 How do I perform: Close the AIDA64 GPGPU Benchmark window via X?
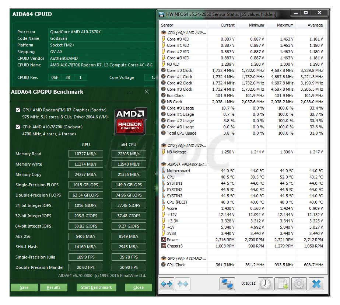147,92
